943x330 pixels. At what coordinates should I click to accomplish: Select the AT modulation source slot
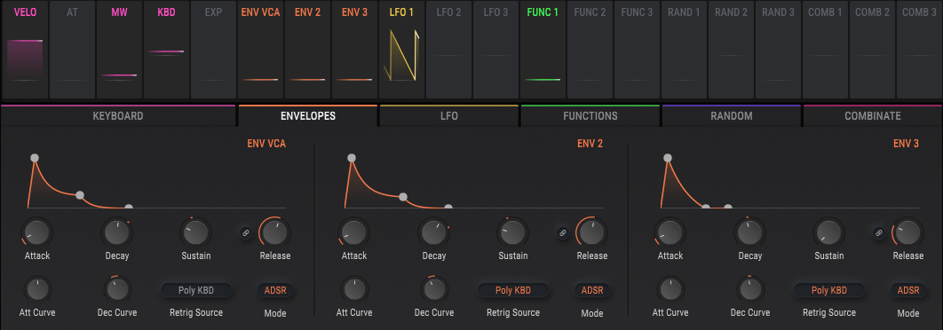tap(72, 50)
